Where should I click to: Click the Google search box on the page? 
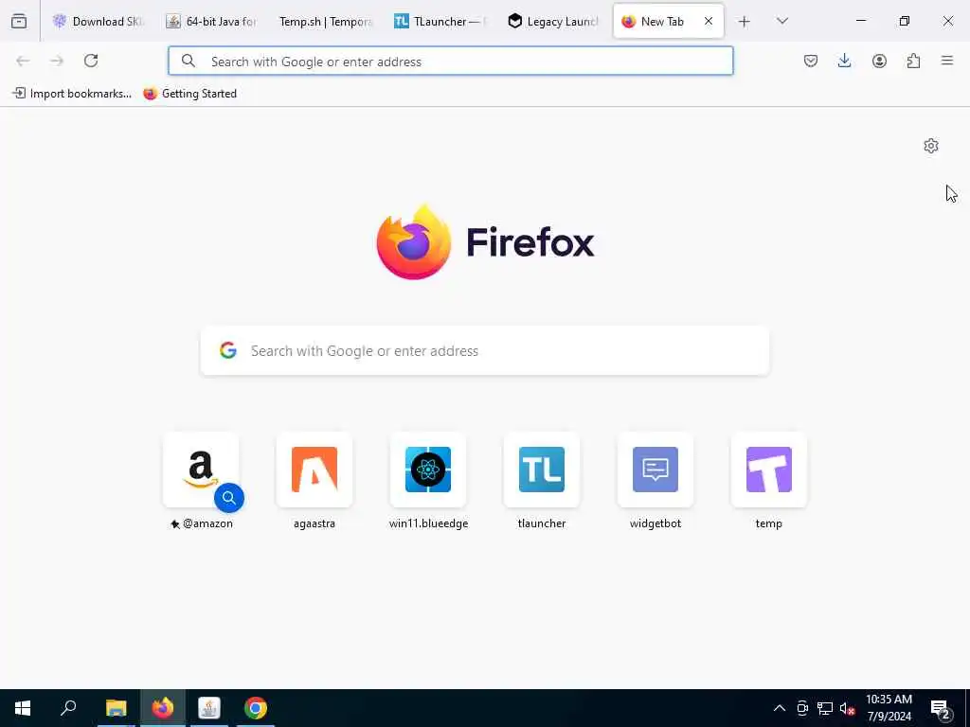pos(485,350)
